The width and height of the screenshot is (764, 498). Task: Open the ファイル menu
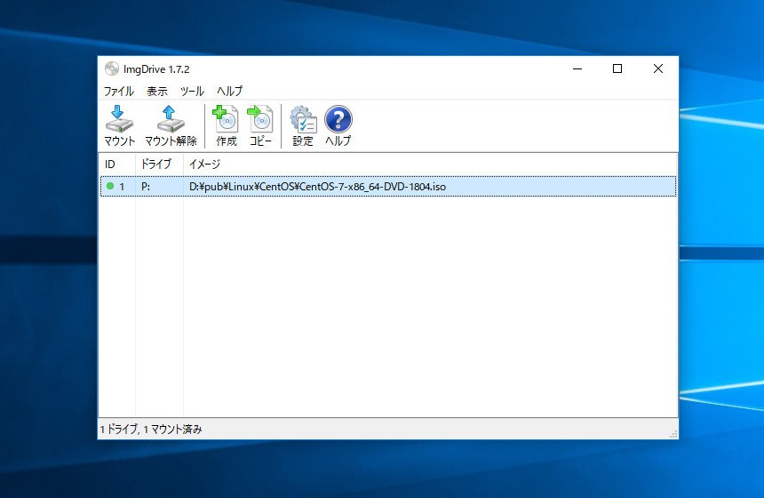[x=119, y=92]
